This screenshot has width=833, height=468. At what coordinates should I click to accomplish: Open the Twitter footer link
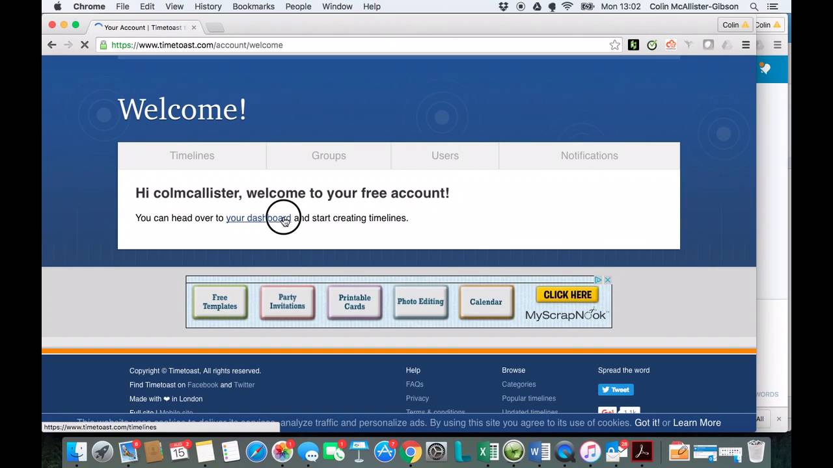[x=245, y=385]
